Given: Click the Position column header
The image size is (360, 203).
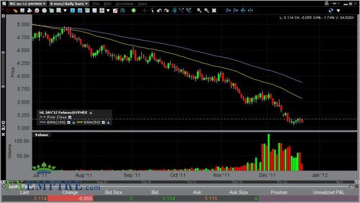Looking at the screenshot, I should tap(279, 192).
